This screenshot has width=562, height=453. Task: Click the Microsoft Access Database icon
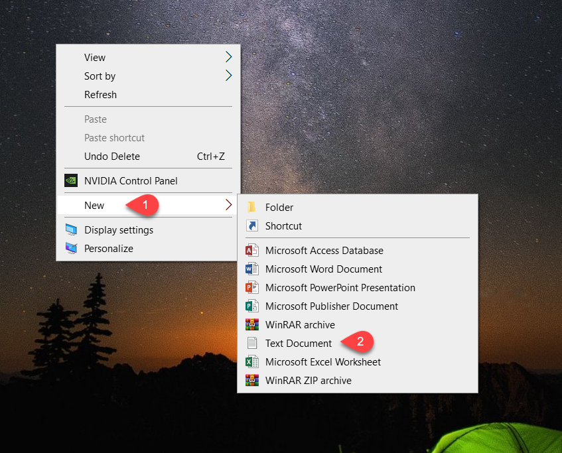[x=252, y=250]
